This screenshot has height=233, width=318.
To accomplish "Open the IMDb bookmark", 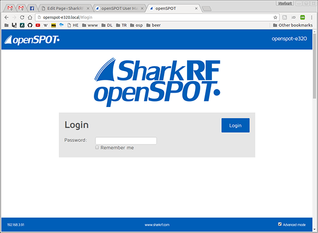I will tap(54, 25).
